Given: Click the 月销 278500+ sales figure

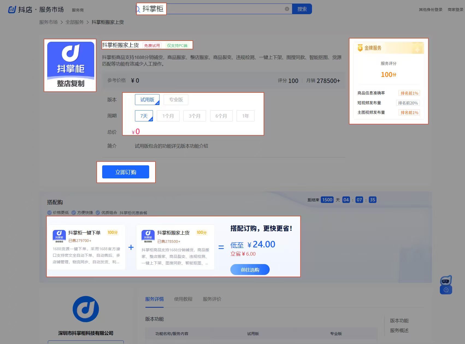Looking at the screenshot, I should [x=323, y=80].
